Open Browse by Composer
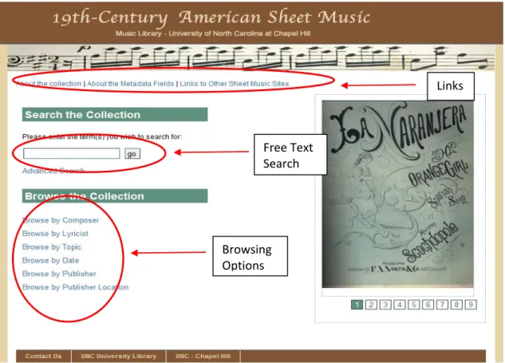This screenshot has height=363, width=505. click(x=61, y=220)
